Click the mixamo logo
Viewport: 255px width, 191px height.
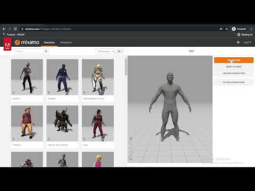[27, 42]
